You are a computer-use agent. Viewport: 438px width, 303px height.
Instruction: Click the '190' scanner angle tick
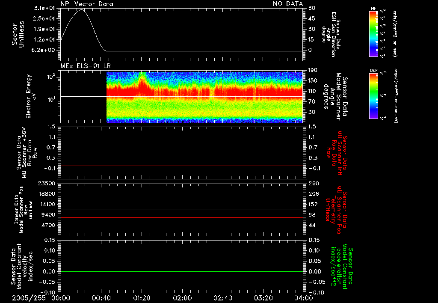[x=313, y=70]
